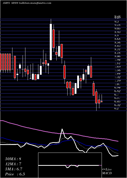Click the Price : 6.5 readout
The width and height of the screenshot is (127, 178).
point(15,174)
